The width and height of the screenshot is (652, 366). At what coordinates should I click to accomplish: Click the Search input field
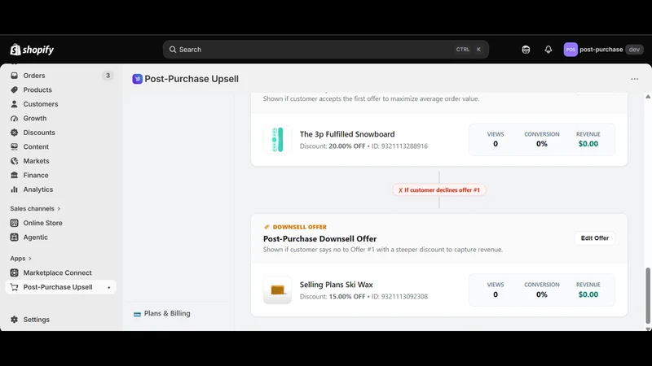pos(325,50)
